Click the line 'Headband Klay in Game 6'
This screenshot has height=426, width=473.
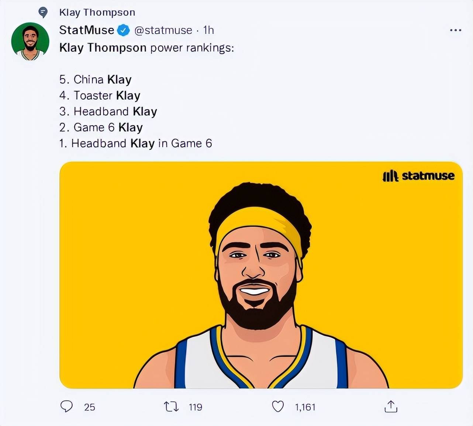pos(135,143)
